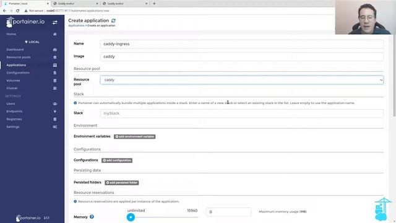Click the Dashboard gauge icon
The image size is (396, 223).
(x=55, y=50)
